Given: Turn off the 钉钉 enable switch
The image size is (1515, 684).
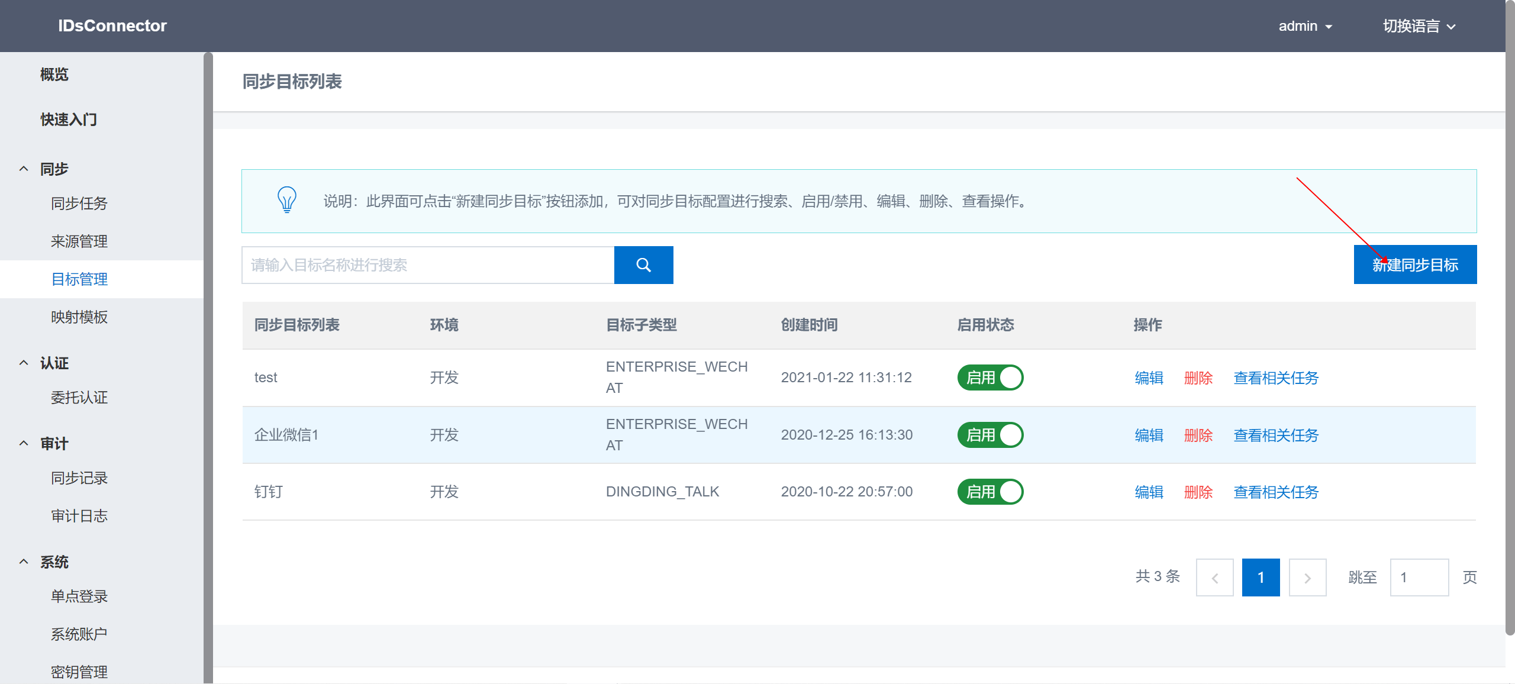Looking at the screenshot, I should point(990,492).
